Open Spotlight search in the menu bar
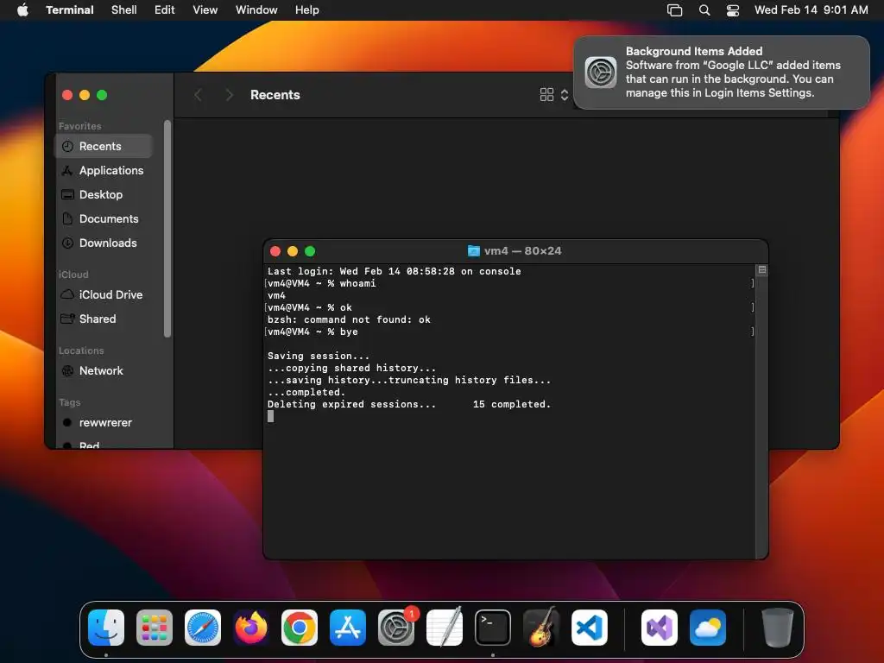 [704, 9]
